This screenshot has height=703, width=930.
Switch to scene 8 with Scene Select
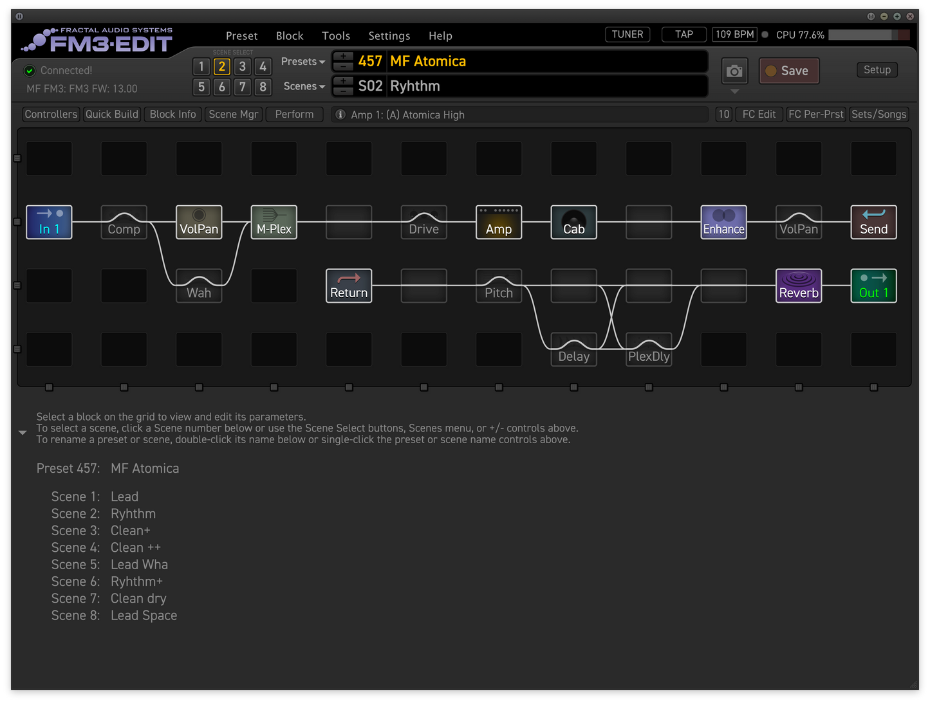coord(263,87)
